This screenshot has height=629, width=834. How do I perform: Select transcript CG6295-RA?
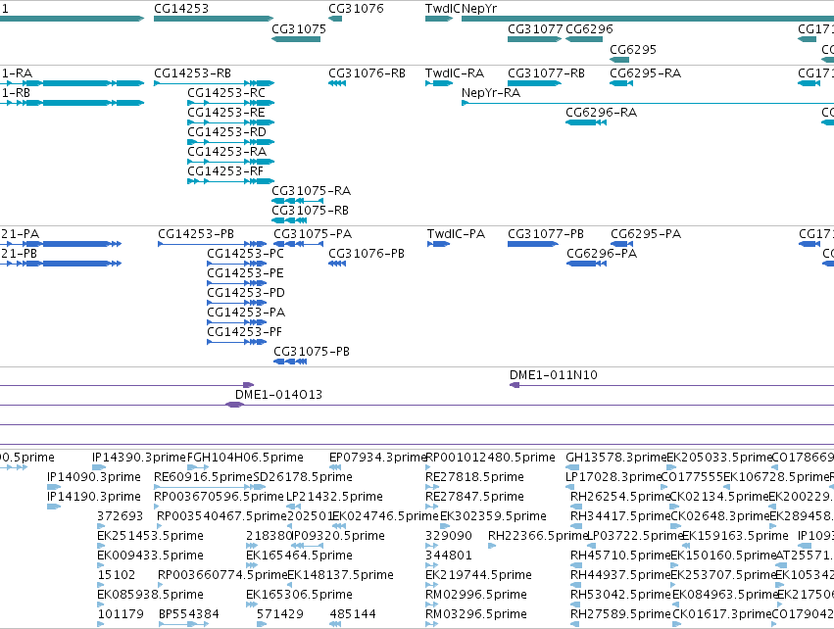tap(645, 73)
